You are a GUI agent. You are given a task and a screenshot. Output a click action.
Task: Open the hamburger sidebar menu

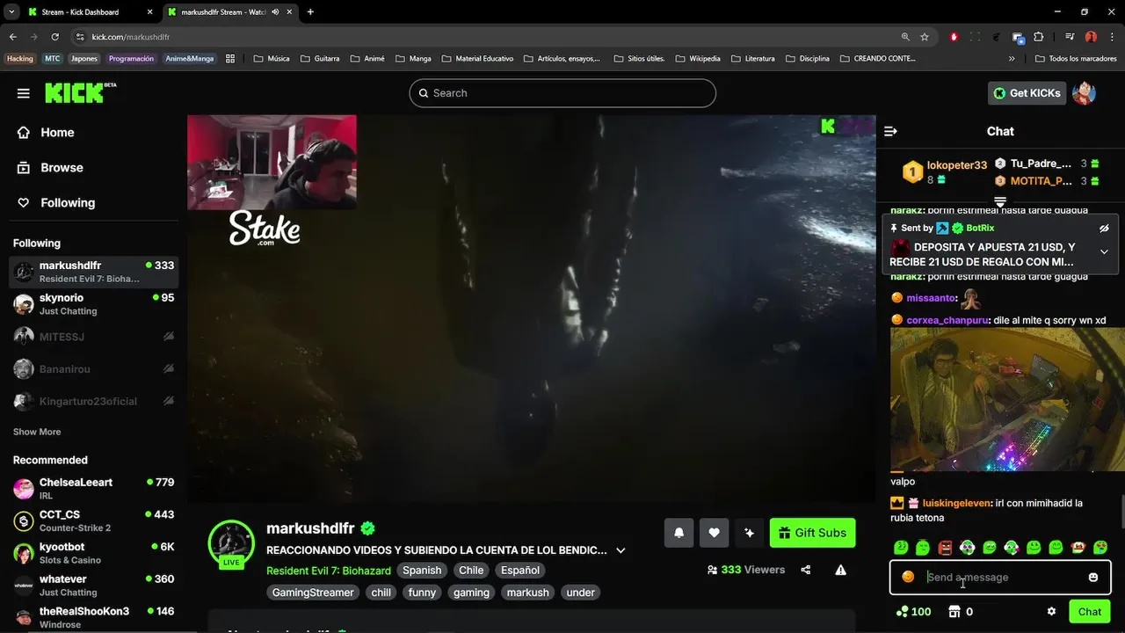24,93
